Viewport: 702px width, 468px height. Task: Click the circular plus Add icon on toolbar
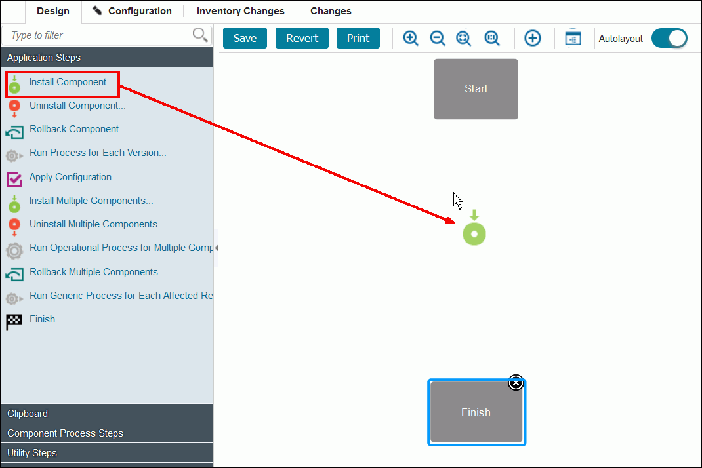[532, 38]
